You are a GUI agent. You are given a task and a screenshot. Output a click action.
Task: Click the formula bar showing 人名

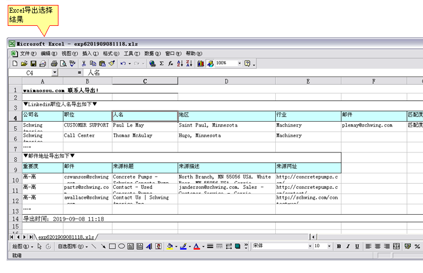click(x=253, y=73)
